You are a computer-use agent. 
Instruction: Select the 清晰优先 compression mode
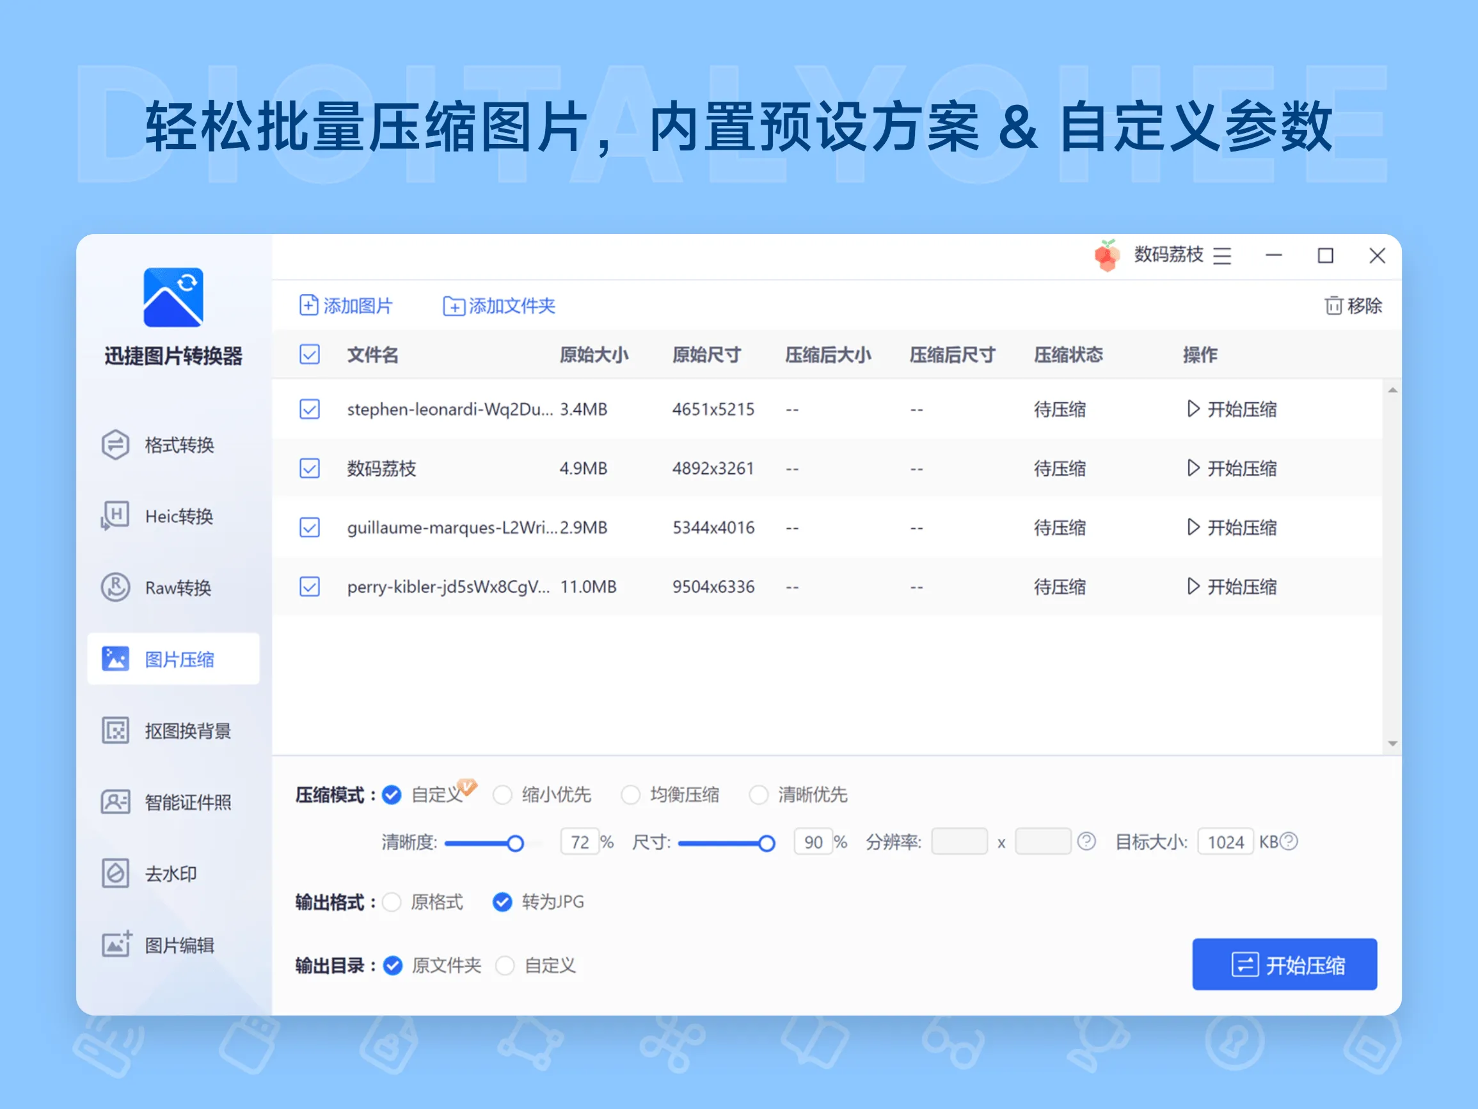[x=759, y=795]
